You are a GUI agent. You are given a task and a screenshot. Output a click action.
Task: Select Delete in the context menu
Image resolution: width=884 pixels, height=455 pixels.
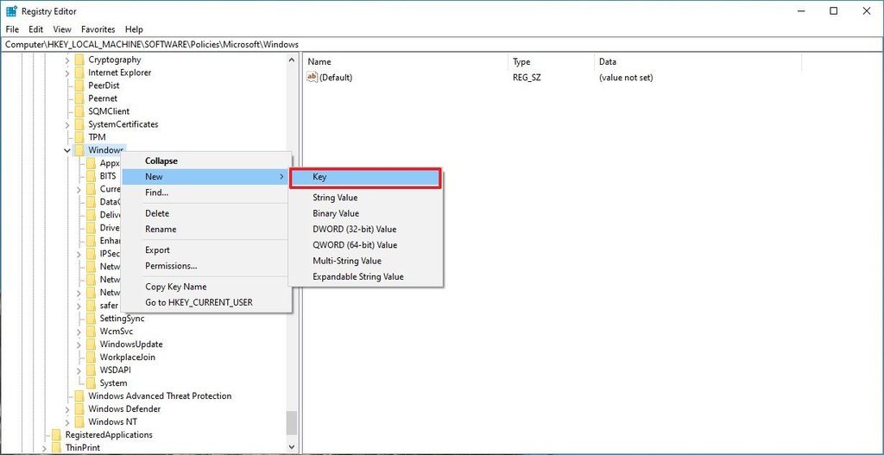pos(206,214)
